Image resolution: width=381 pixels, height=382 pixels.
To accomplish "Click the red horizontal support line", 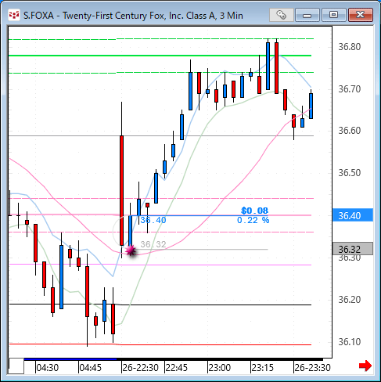I will point(160,344).
